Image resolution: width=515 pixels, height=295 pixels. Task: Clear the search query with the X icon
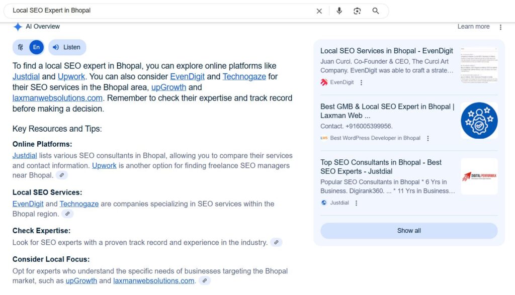coord(319,11)
